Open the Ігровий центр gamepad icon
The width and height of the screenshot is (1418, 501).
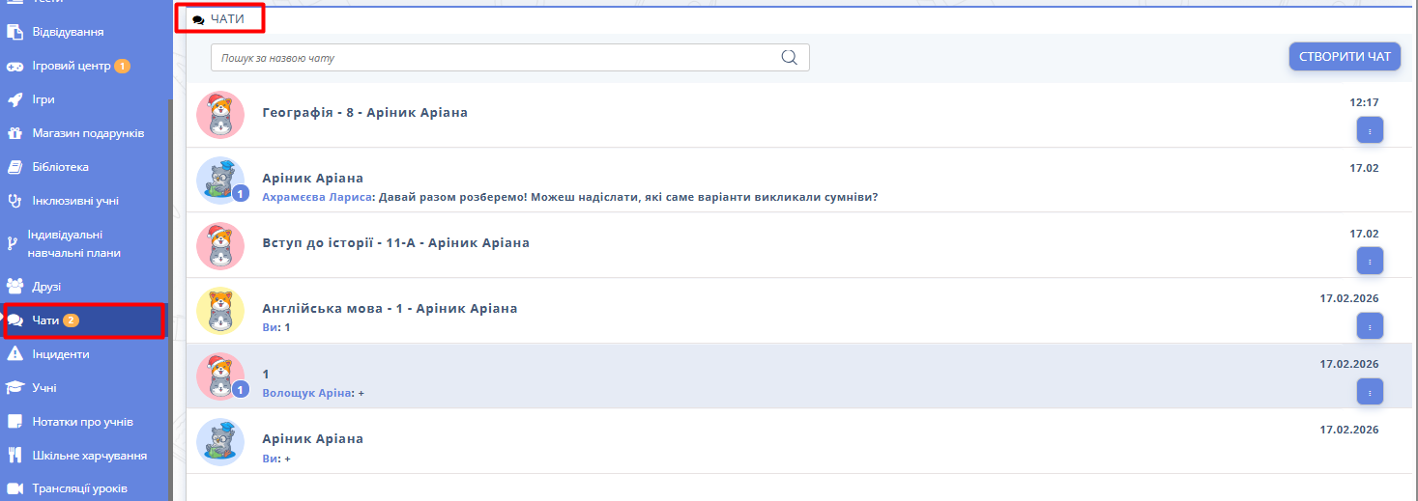[14, 67]
